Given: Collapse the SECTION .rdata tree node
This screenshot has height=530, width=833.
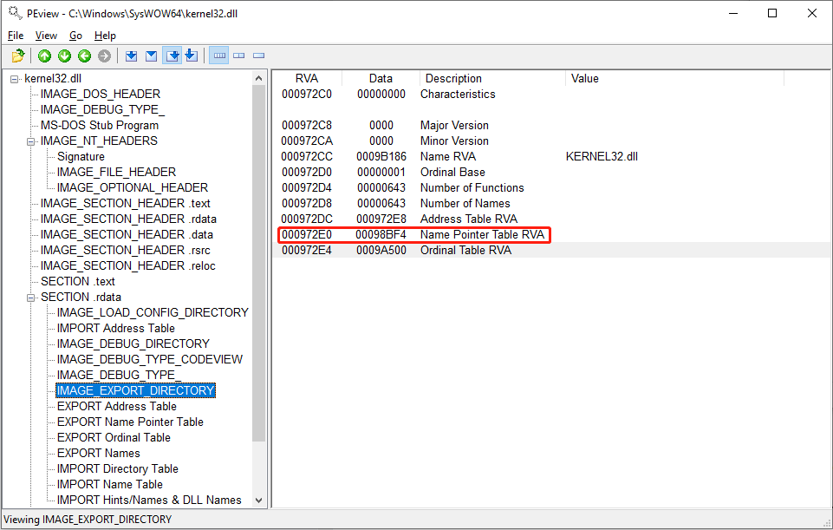Looking at the screenshot, I should tap(31, 298).
